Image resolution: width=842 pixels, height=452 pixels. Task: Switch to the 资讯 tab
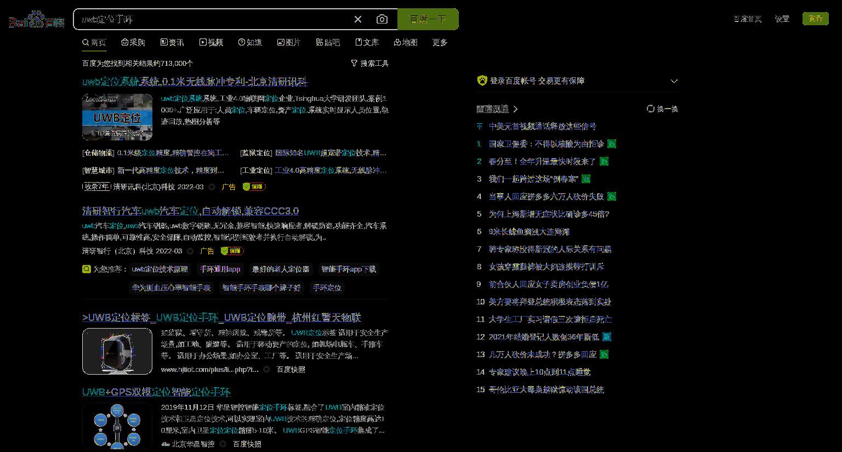point(172,42)
